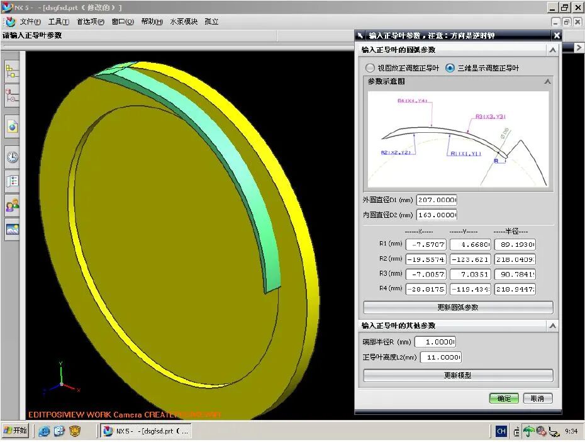Click the R3 X value field
The image size is (585, 442).
tap(426, 275)
